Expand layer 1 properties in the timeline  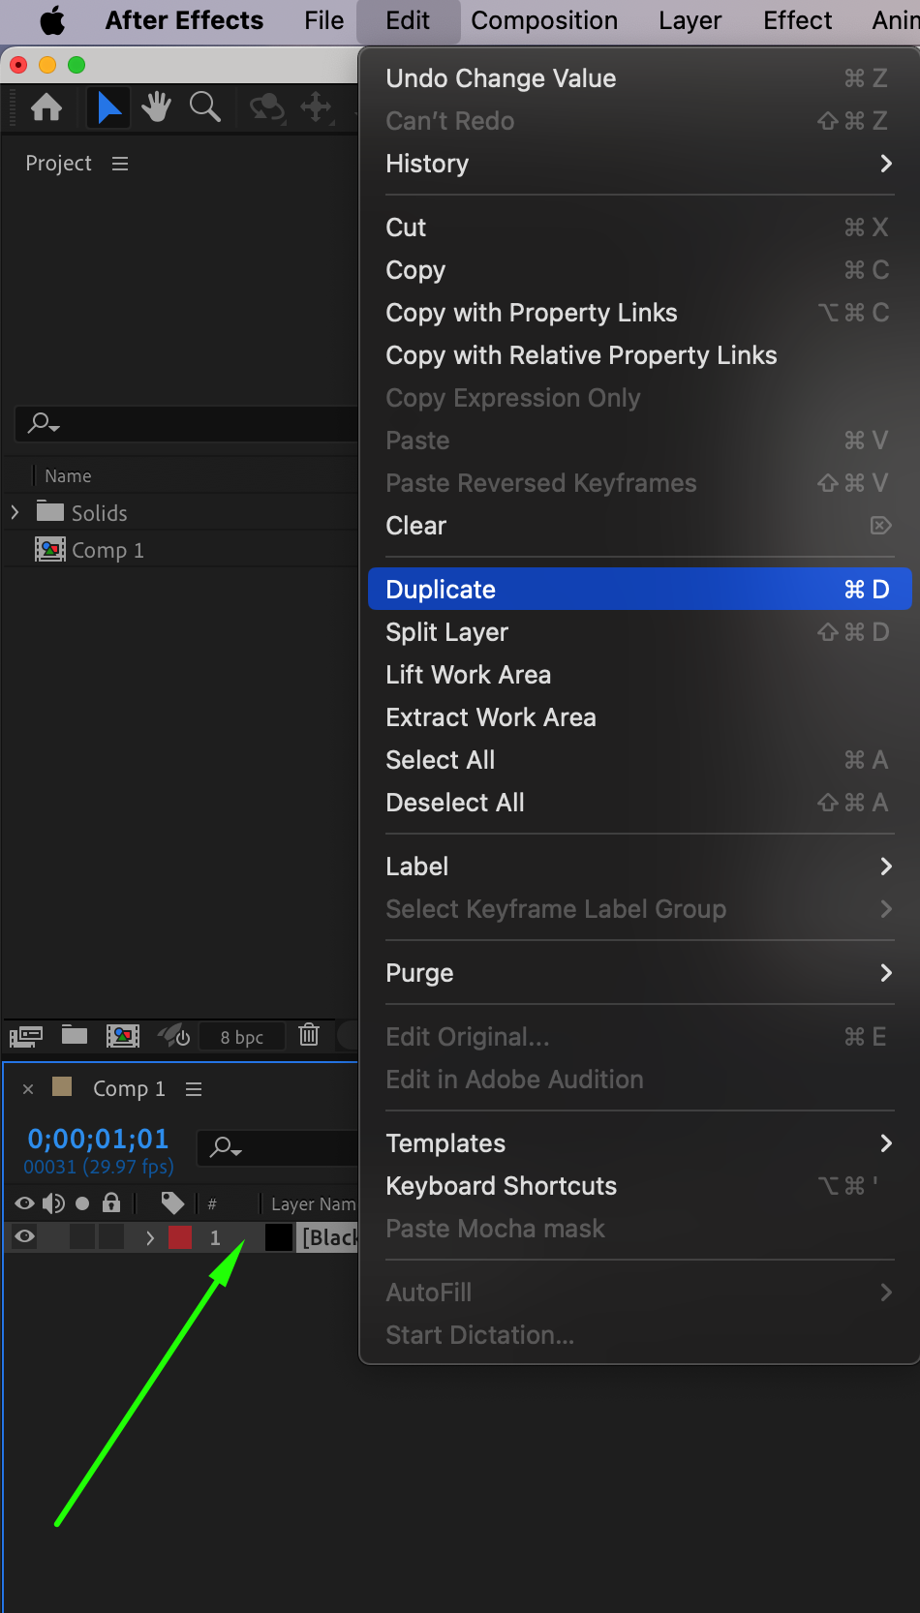150,1237
